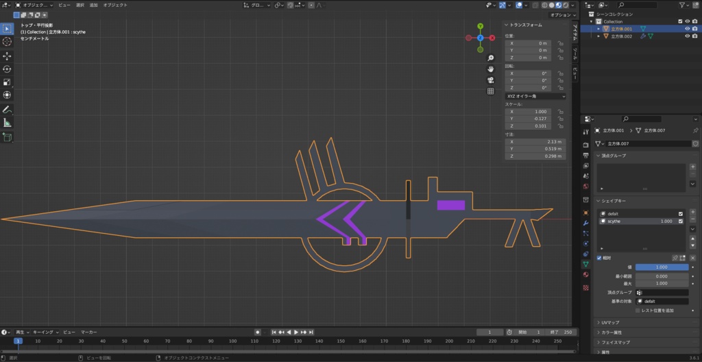Open the timeline キーイング menu

pyautogui.click(x=46, y=332)
